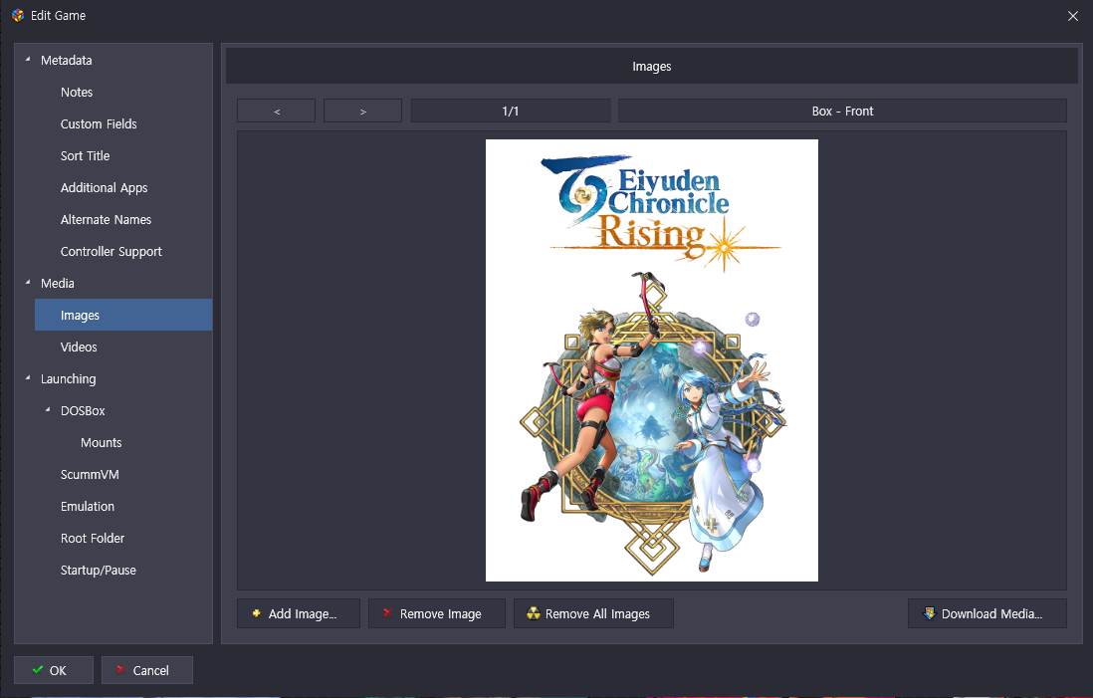Collapse the Media tree section
Image resolution: width=1093 pixels, height=698 pixels.
pos(28,283)
